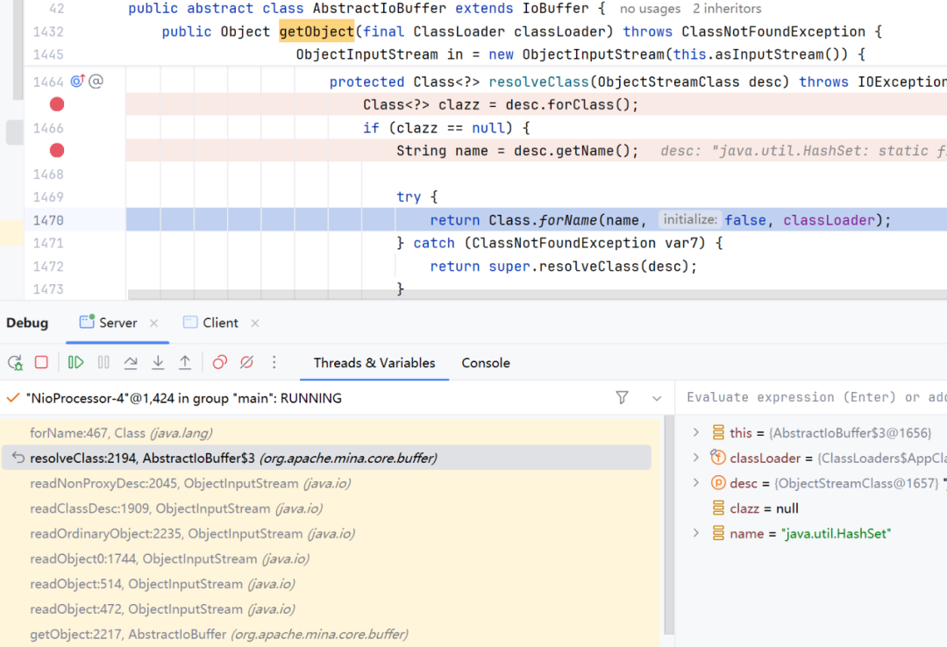Expand the 'this' variable node
Image resolution: width=947 pixels, height=647 pixels.
[x=695, y=432]
